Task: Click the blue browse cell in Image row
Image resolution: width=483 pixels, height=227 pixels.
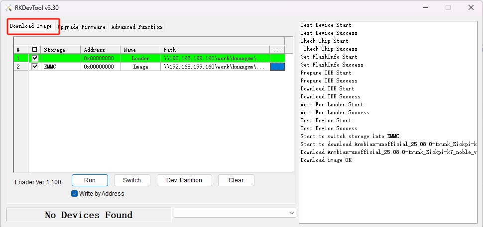Action: click(277, 67)
